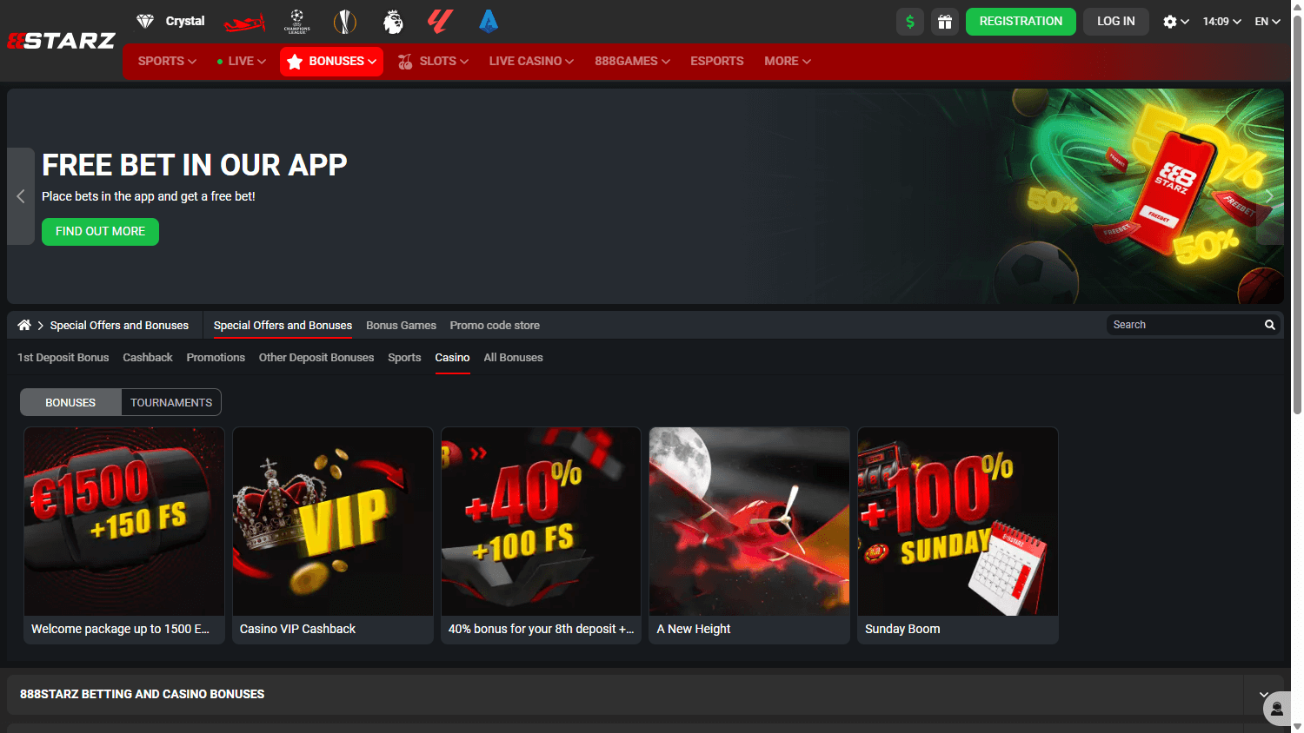
Task: Select the BONUSES toggle option
Action: 70,402
